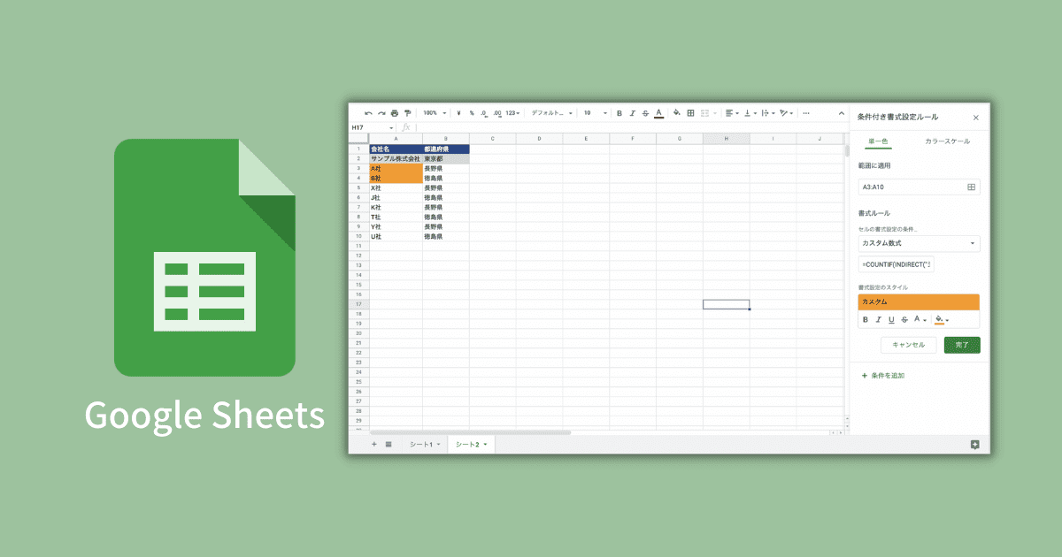Viewport: 1062px width, 557px height.
Task: Click the orange A社 cell
Action: (396, 168)
